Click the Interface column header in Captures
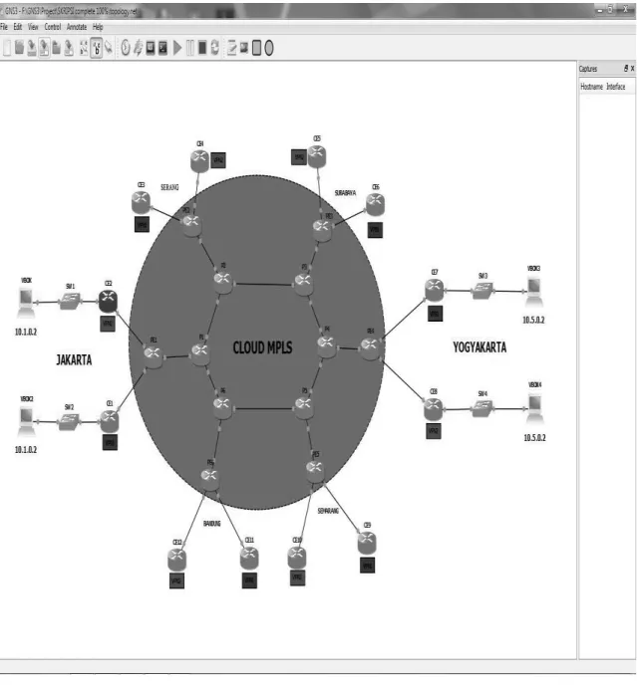The height and width of the screenshot is (685, 637). [615, 87]
